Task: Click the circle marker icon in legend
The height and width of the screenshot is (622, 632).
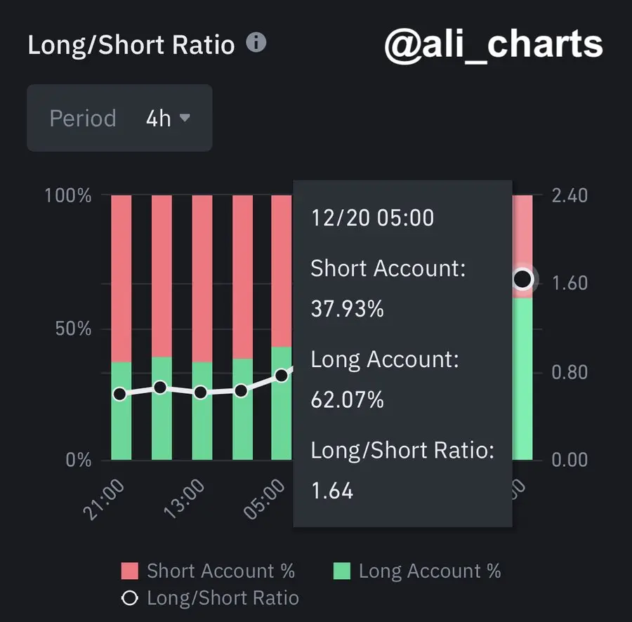Action: click(130, 598)
